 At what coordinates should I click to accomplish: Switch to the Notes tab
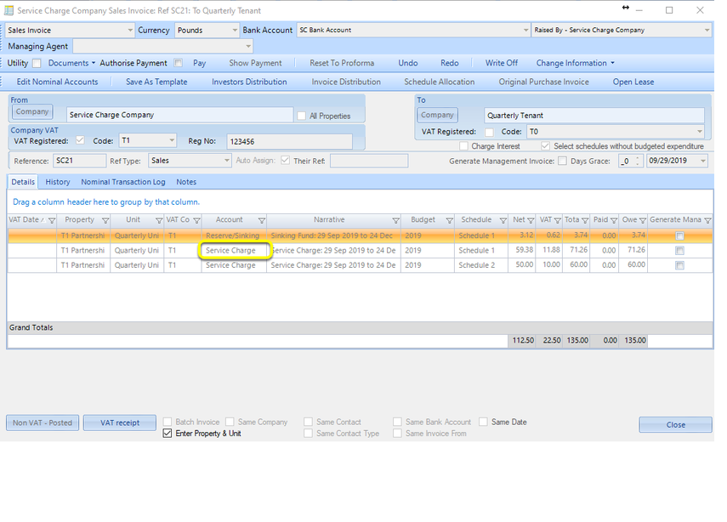186,182
